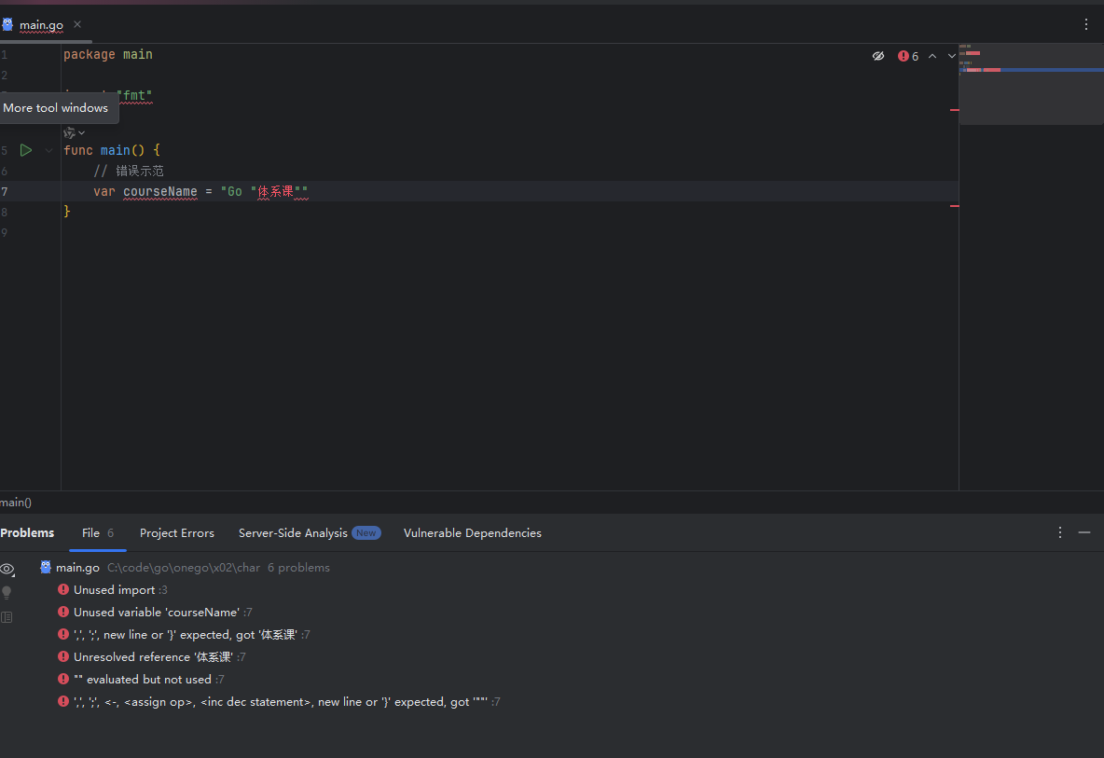Toggle view options eye icon in Problems sidebar

7,570
